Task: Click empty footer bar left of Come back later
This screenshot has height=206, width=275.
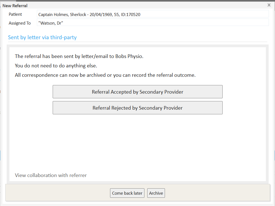Action: pyautogui.click(x=55, y=193)
